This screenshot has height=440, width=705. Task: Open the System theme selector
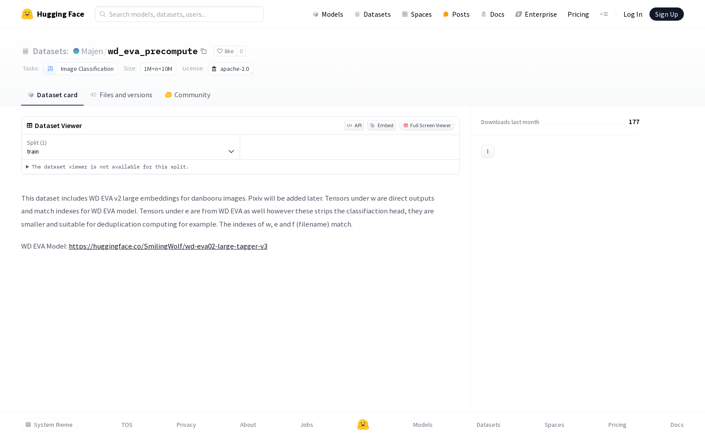tap(49, 425)
